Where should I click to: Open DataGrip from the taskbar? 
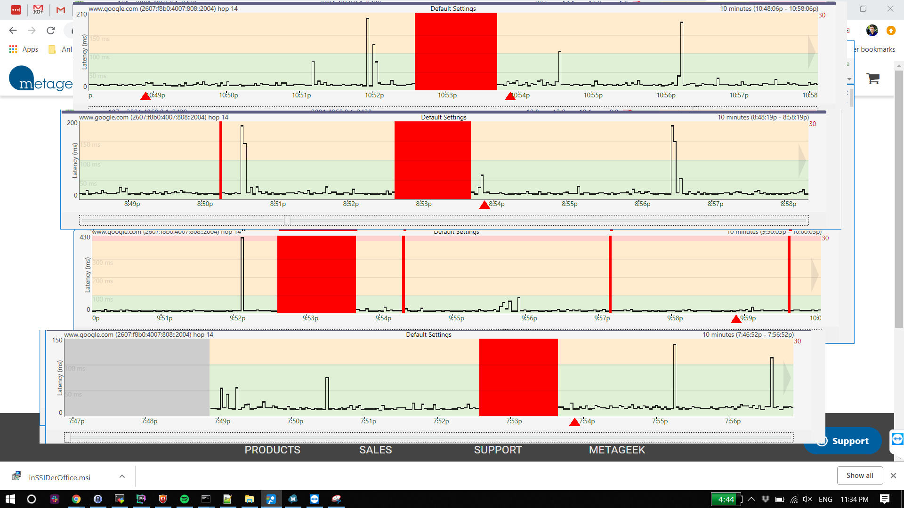[x=141, y=499]
